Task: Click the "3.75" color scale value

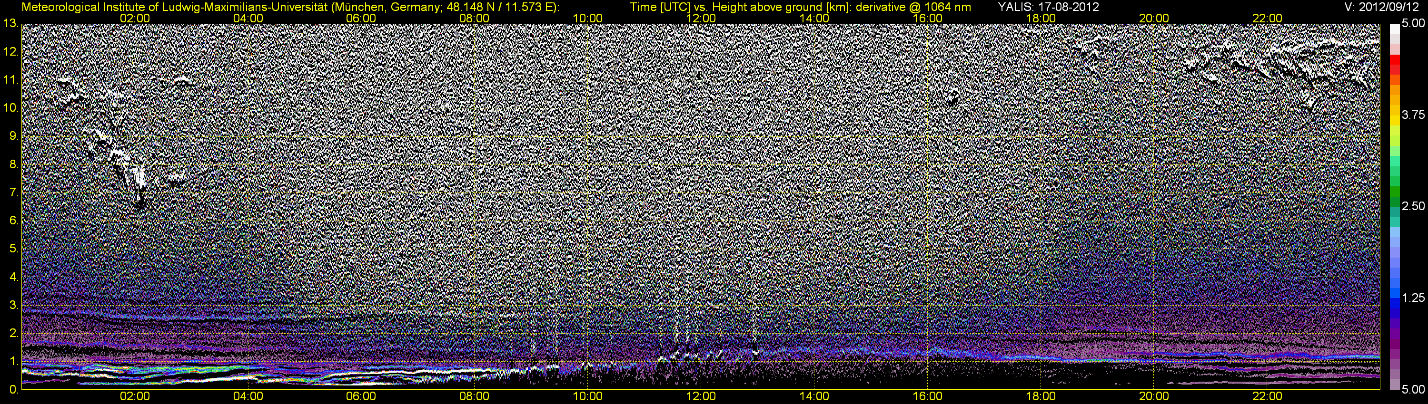Action: [1414, 115]
